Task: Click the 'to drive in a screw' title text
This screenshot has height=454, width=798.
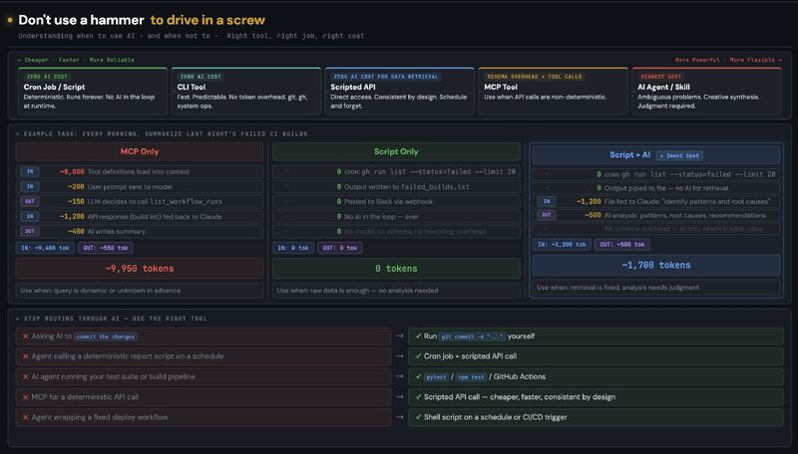Action: click(x=207, y=20)
